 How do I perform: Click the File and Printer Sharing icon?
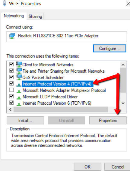[x=19, y=71]
